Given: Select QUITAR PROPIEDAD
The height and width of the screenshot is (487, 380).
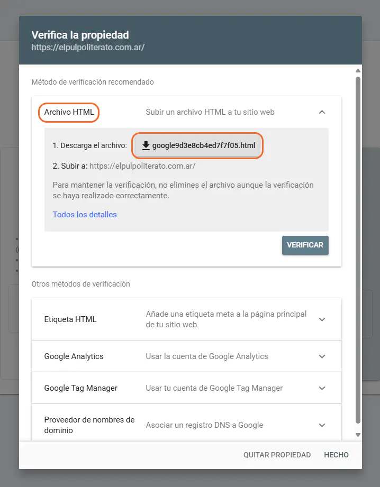Looking at the screenshot, I should [277, 455].
